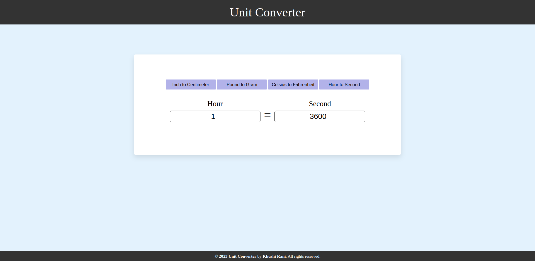This screenshot has height=261, width=535.
Task: Focus the right-hand conversion result box
Action: [320, 116]
